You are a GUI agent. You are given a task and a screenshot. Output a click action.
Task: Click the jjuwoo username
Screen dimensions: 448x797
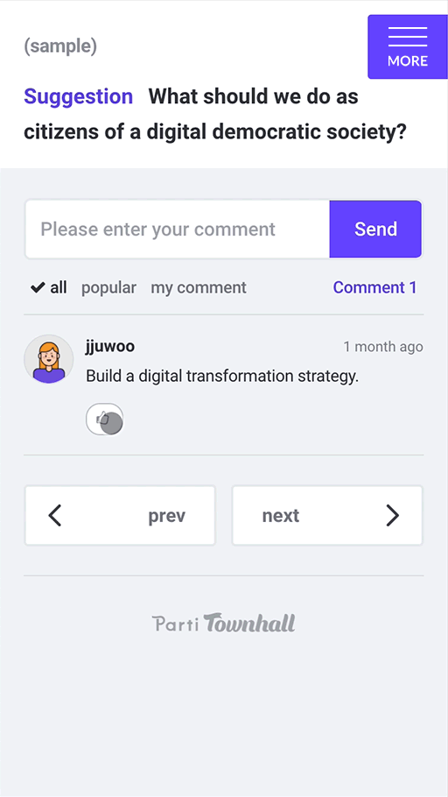(x=110, y=347)
